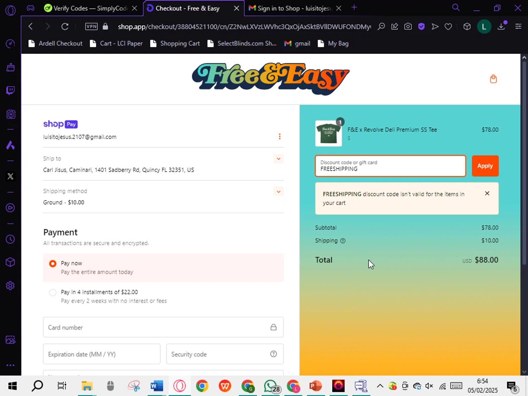Viewport: 528px width, 396px height.
Task: Open Cart - LCI Paper bookmark
Action: 116,44
